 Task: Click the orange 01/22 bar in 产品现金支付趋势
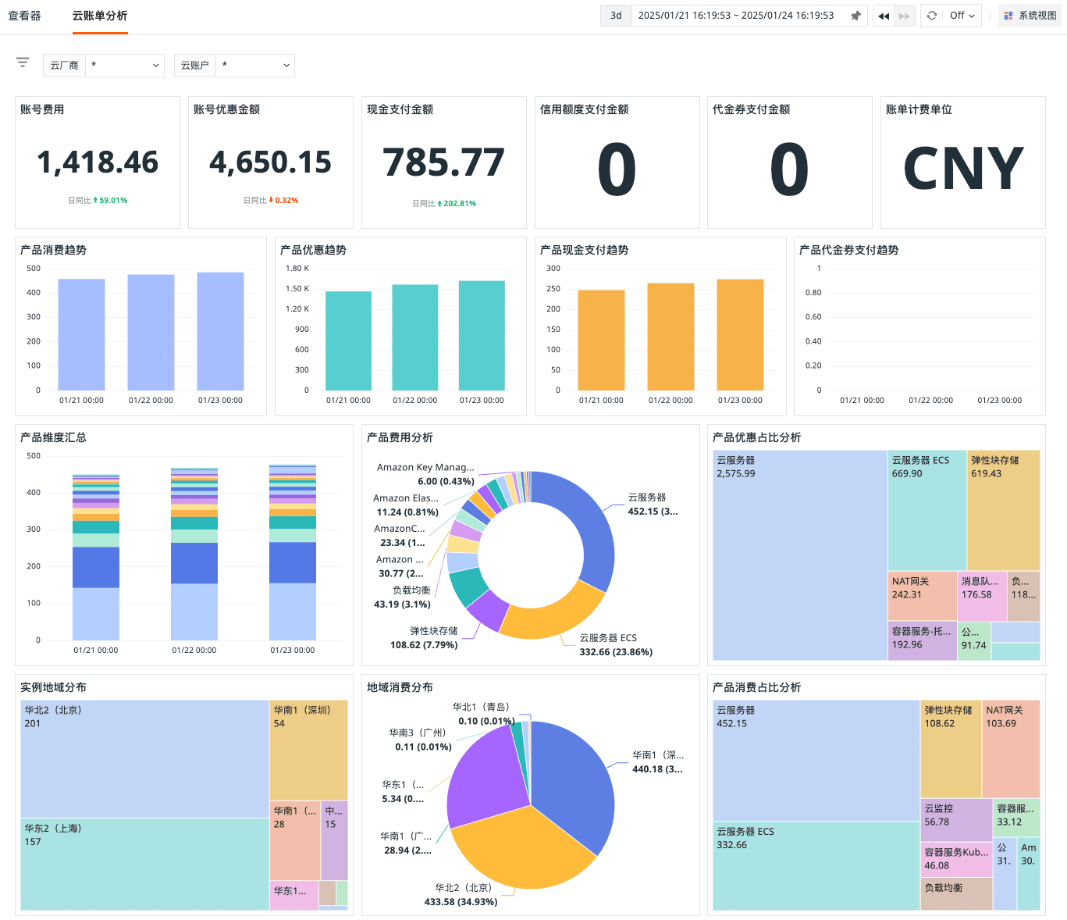click(670, 337)
